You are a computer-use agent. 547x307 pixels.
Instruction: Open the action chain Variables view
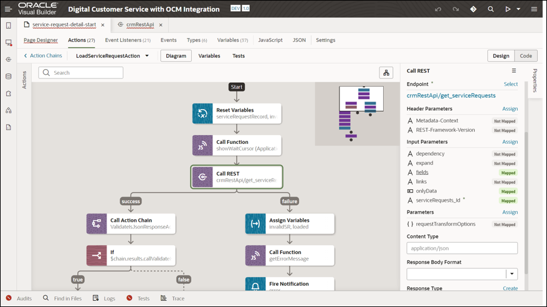[x=209, y=56]
